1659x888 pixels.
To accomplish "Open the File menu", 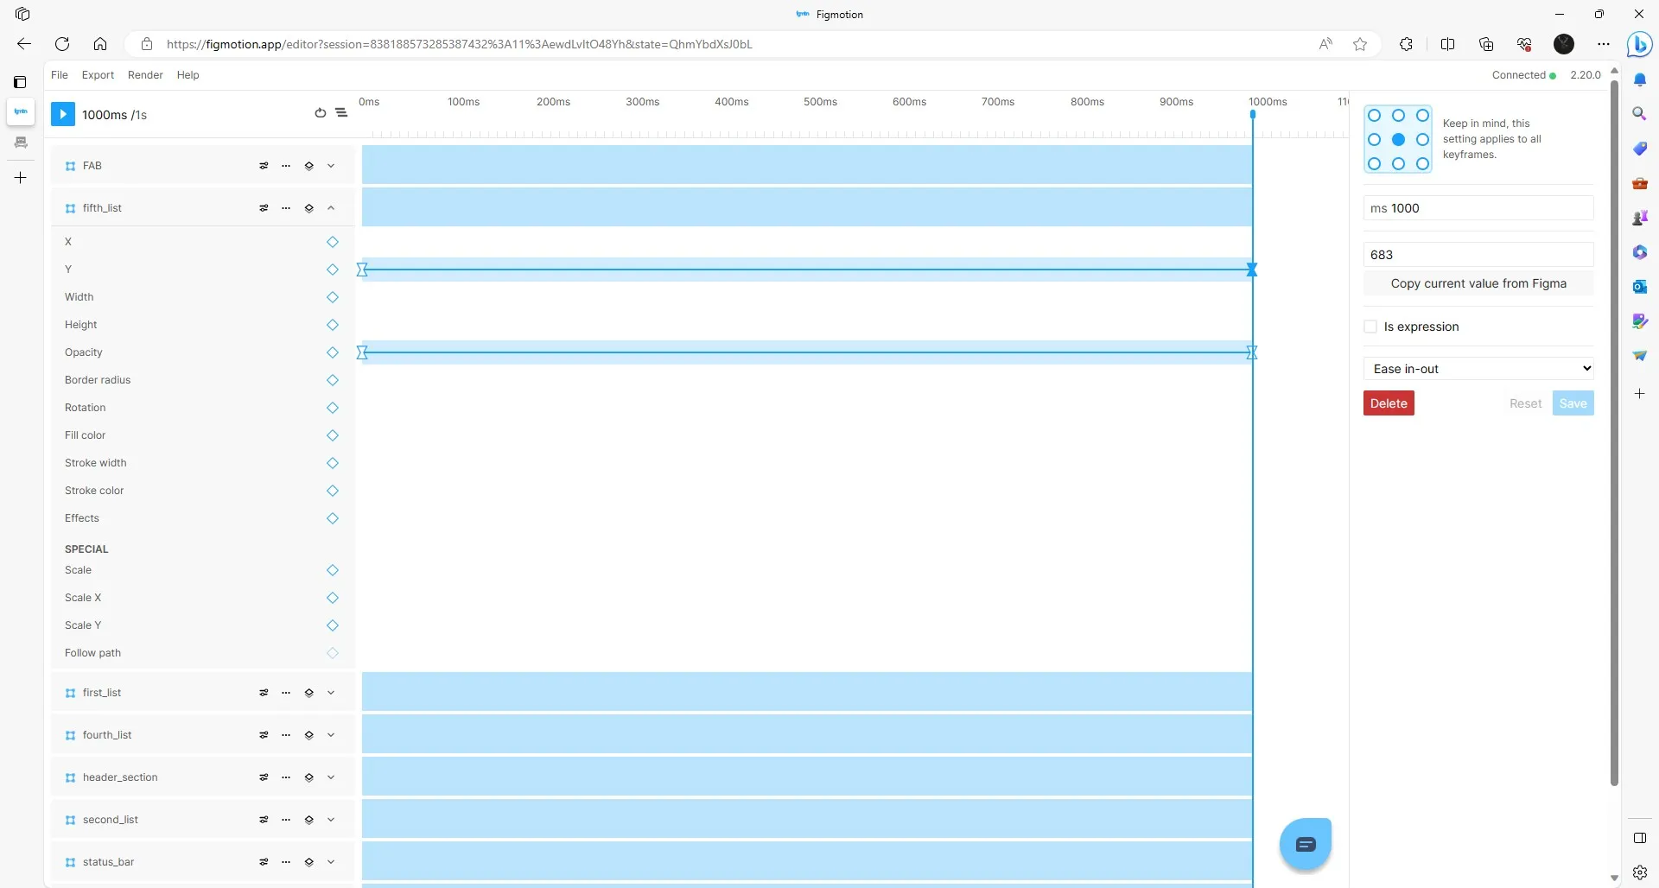I will coord(60,75).
